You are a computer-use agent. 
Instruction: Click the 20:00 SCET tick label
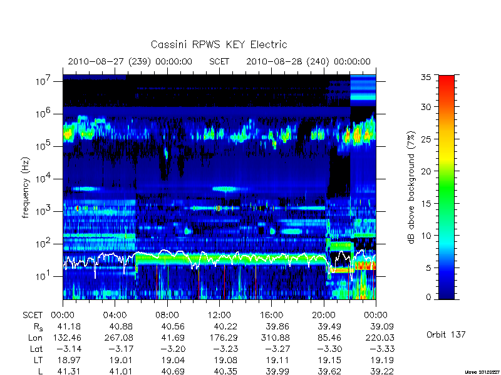click(x=324, y=315)
